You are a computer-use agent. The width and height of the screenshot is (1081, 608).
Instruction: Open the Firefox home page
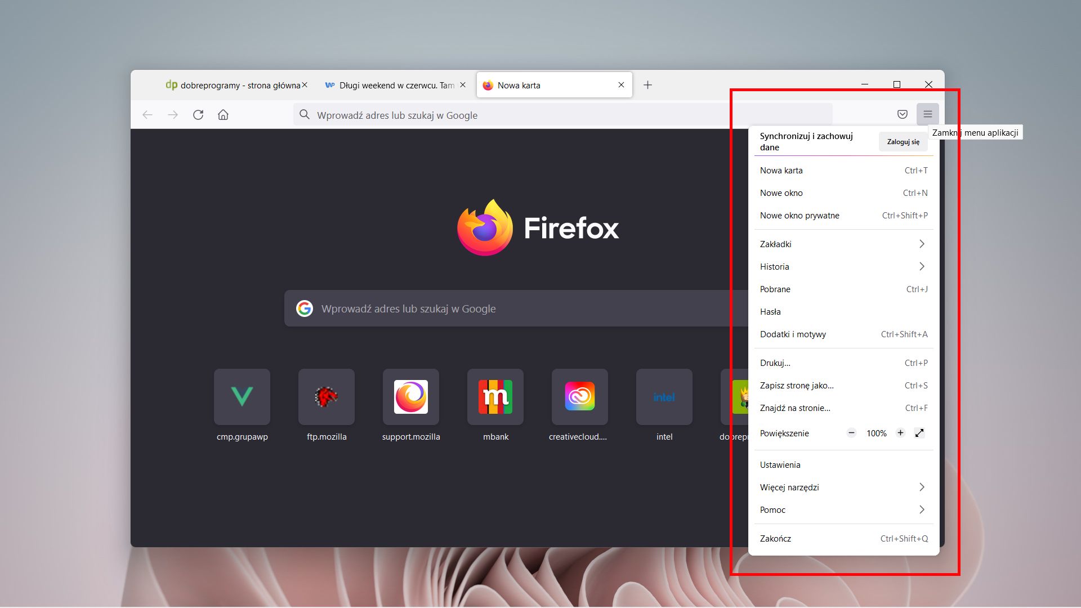click(x=223, y=115)
